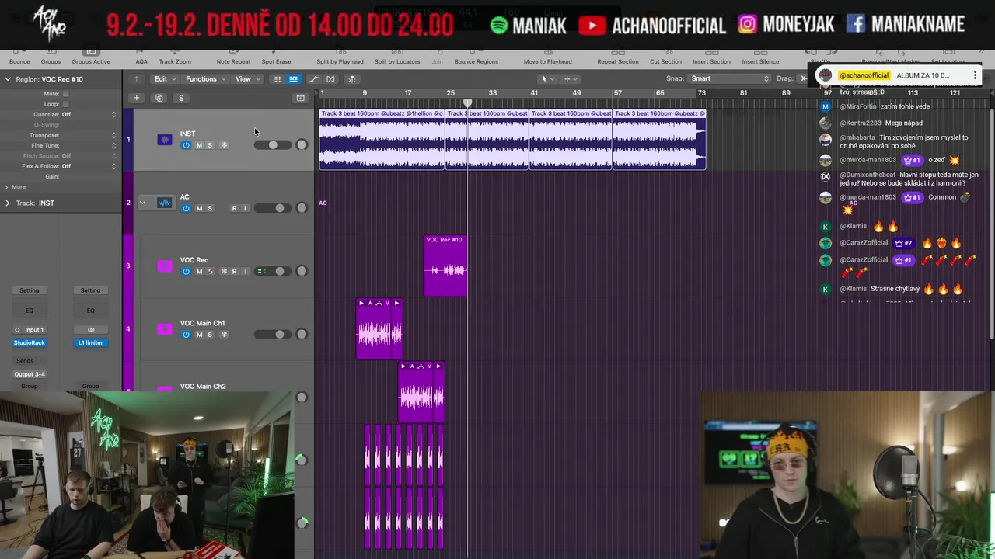Open the Quantize dropdown

click(x=89, y=114)
